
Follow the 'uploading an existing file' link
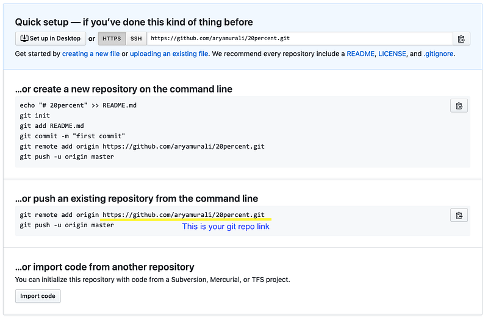tap(168, 54)
